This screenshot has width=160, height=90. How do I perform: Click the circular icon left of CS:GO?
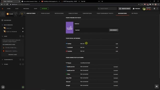3,14
